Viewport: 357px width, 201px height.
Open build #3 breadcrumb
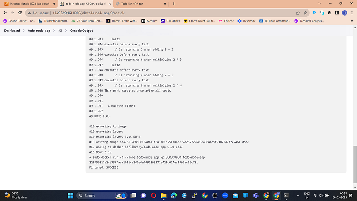[60, 31]
